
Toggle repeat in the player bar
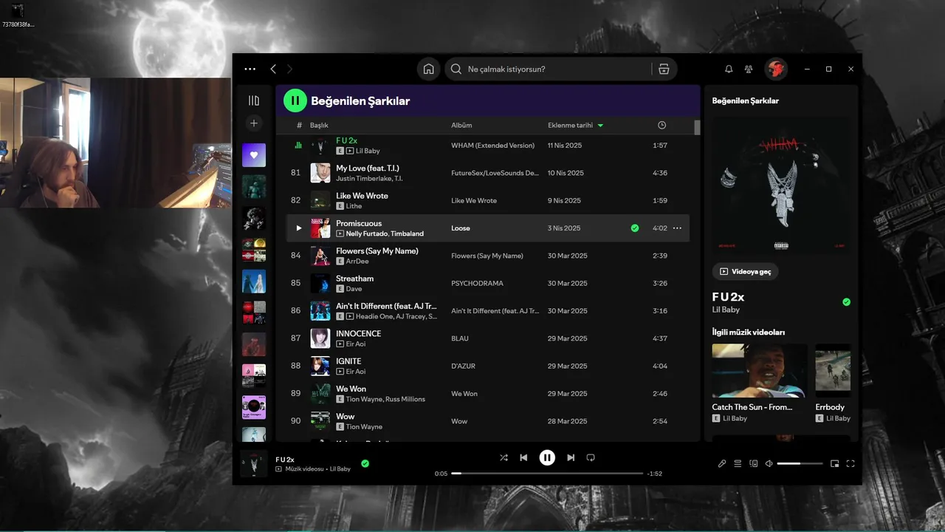591,457
